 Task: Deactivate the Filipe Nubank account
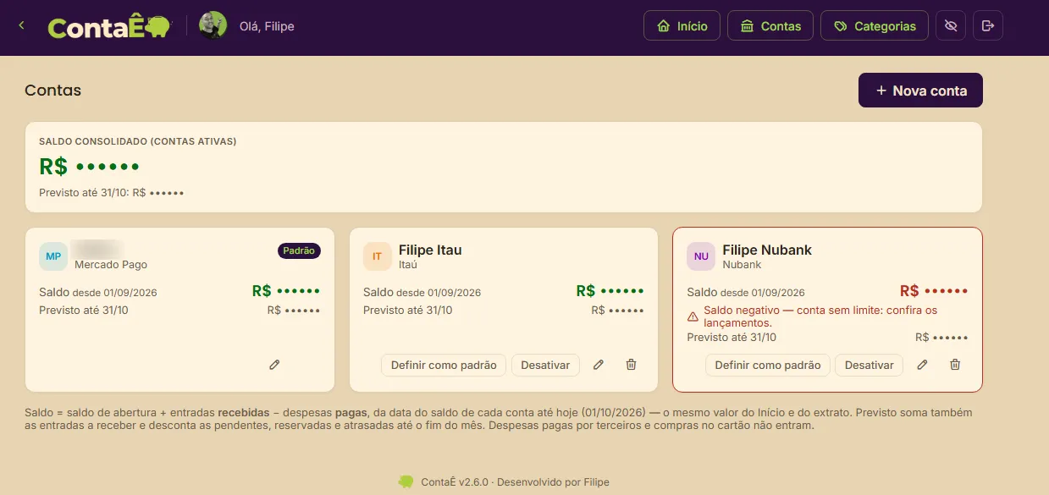(x=870, y=365)
